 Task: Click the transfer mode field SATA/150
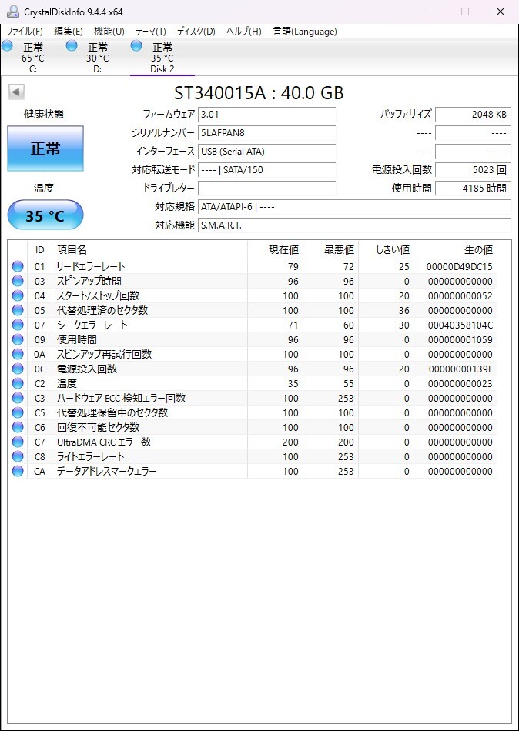pos(267,170)
